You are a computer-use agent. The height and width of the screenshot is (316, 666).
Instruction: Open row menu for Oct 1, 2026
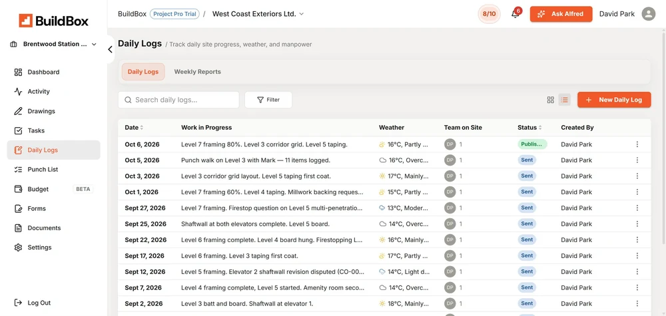(637, 192)
